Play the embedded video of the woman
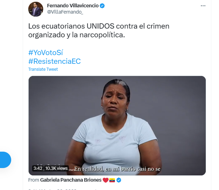Screen dimensions: 219x190 click(x=117, y=126)
